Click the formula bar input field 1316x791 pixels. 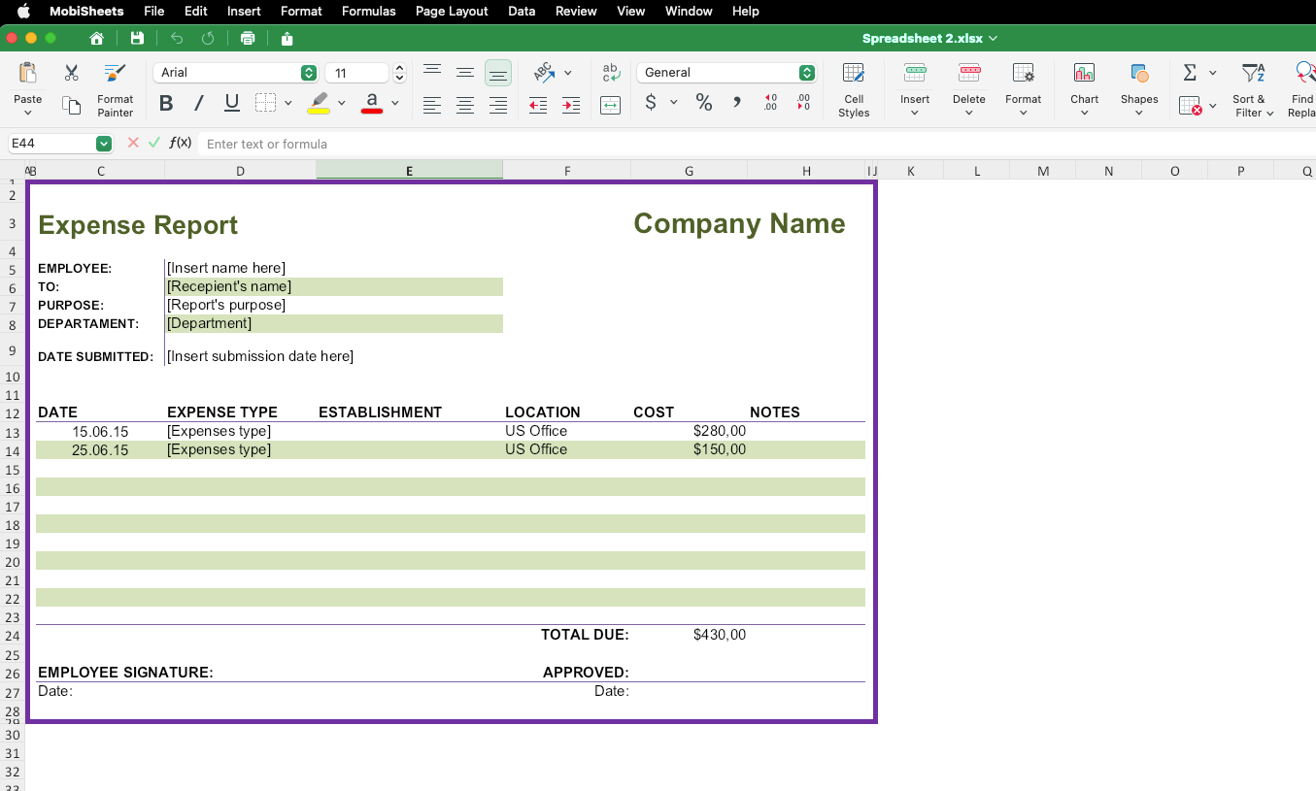pos(757,144)
